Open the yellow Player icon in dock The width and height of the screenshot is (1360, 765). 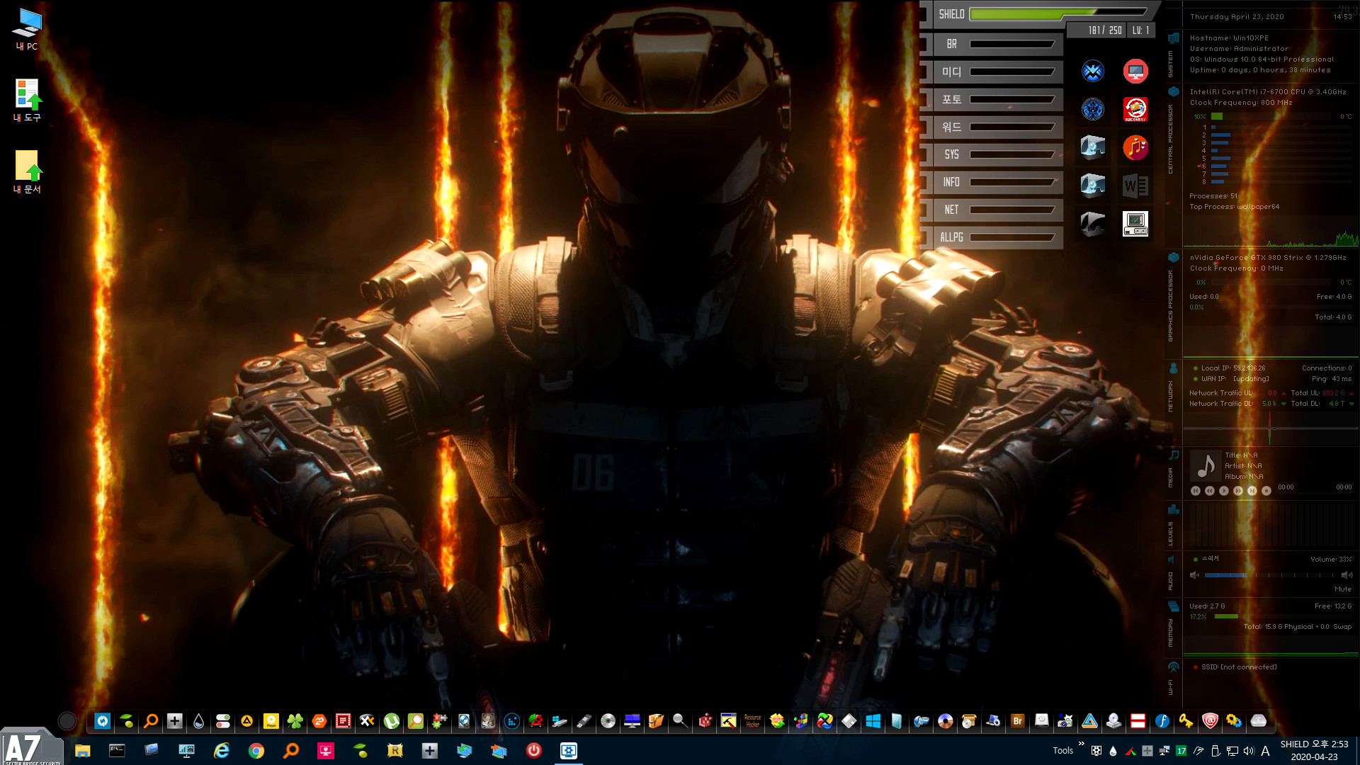click(271, 721)
